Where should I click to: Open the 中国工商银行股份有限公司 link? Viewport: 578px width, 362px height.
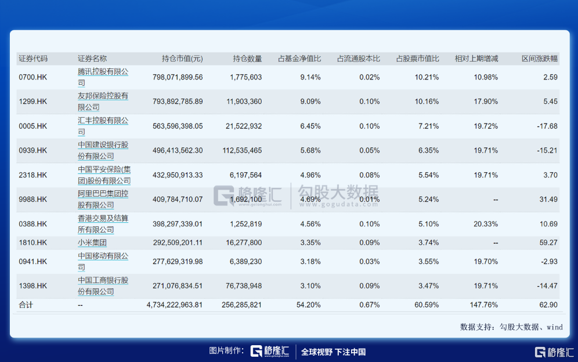point(103,285)
